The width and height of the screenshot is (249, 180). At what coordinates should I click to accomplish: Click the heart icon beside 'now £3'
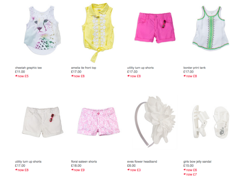(128, 170)
